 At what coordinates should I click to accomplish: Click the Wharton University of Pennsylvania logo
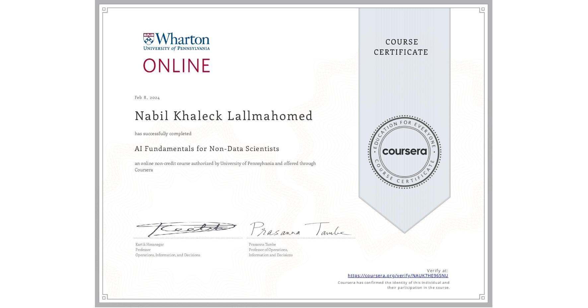tap(177, 41)
